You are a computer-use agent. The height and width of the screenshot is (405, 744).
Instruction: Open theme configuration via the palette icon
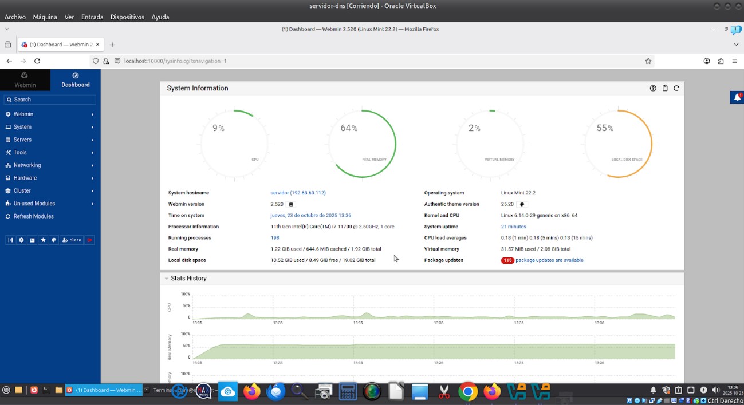[x=53, y=240]
